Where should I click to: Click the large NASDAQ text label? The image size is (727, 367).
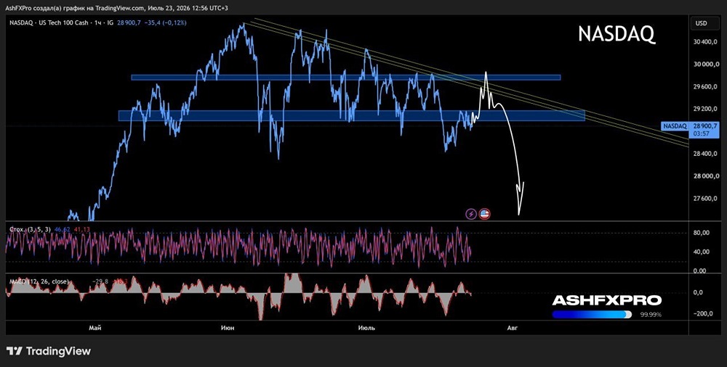point(616,34)
